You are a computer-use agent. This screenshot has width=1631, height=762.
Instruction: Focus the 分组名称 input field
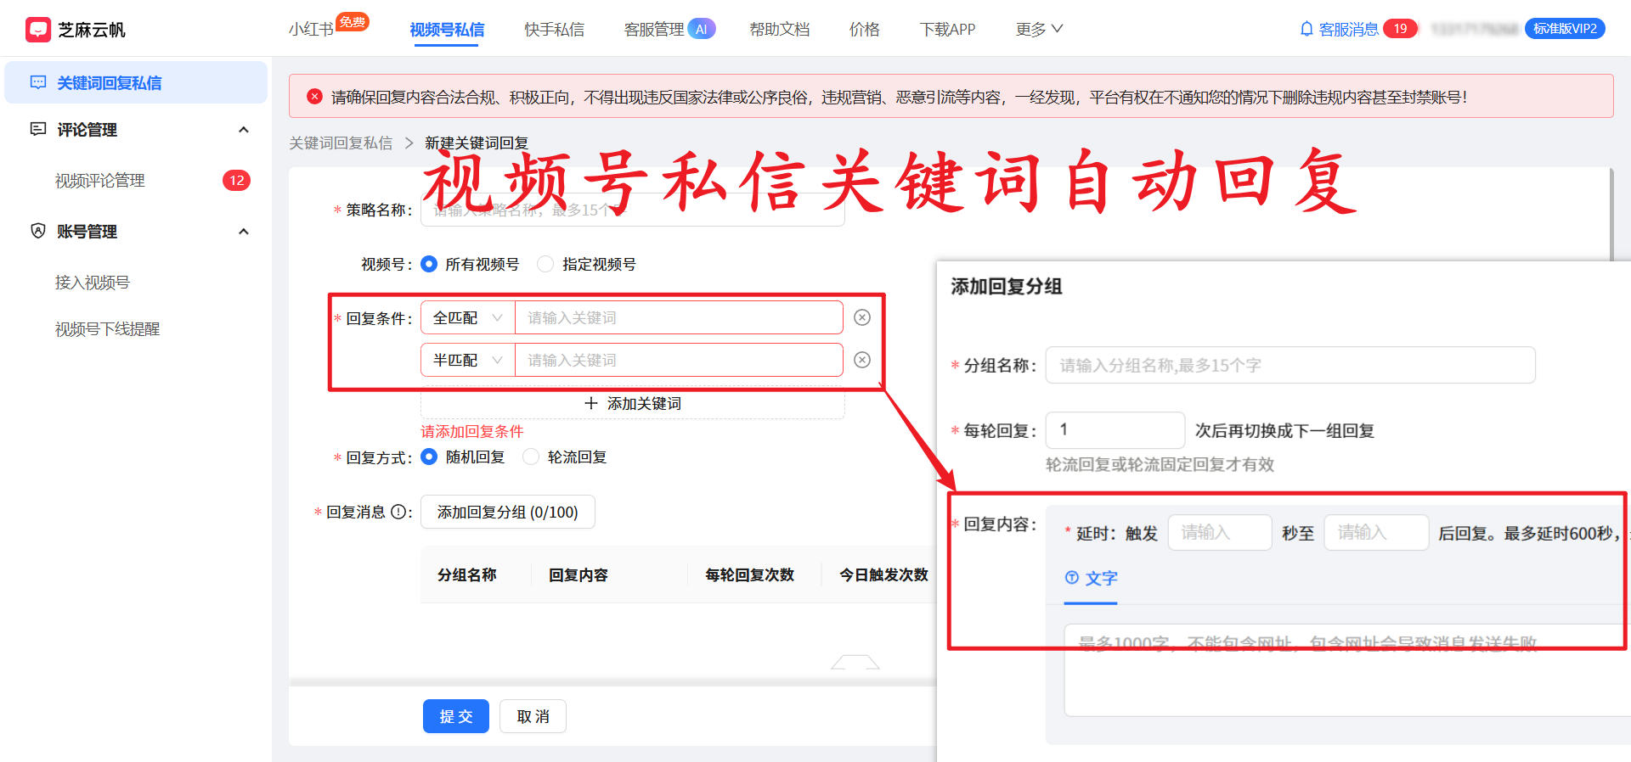point(1290,365)
